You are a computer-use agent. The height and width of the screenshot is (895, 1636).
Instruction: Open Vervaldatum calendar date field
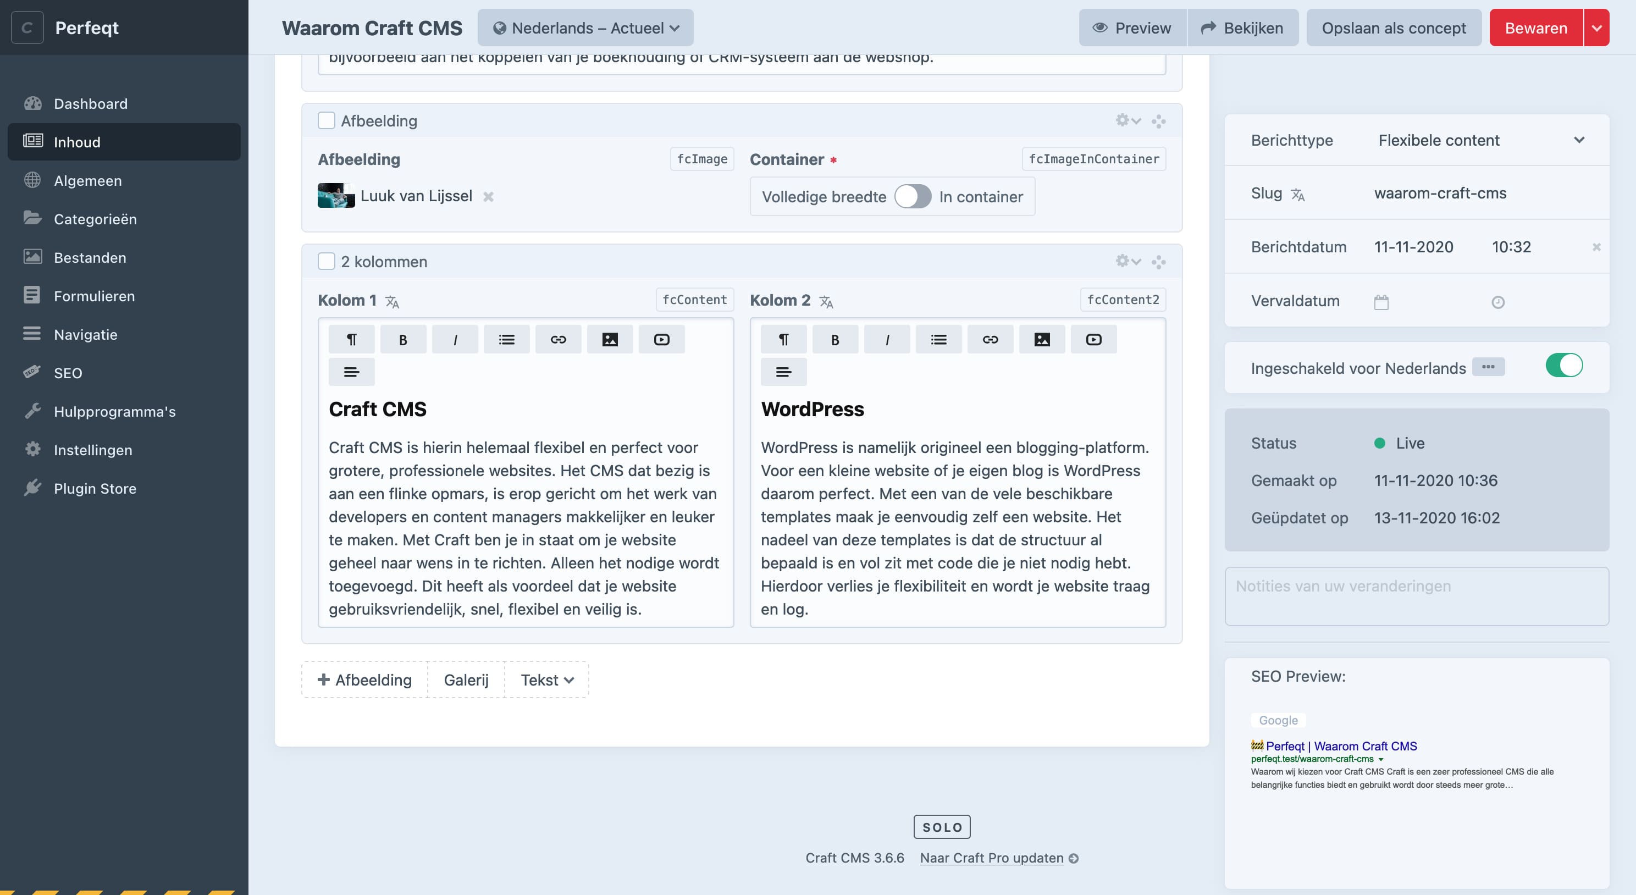tap(1381, 302)
